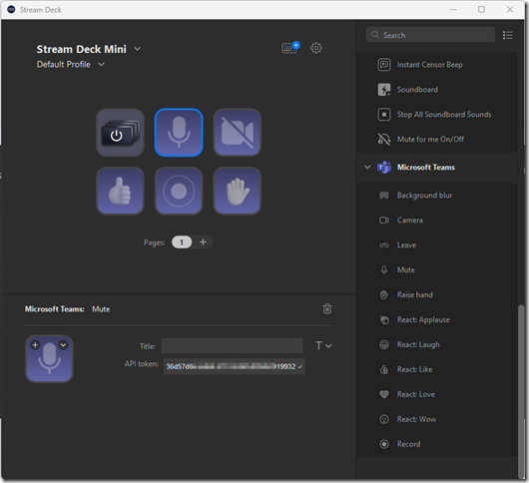Screen dimensions: 529x483
Task: Add a key image via plus icon
Action: (x=35, y=344)
